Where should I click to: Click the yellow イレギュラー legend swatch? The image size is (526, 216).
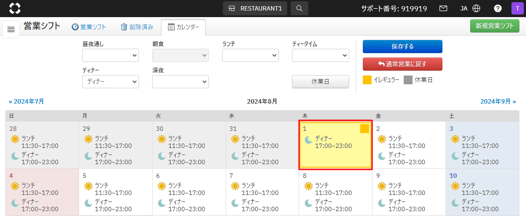[367, 80]
